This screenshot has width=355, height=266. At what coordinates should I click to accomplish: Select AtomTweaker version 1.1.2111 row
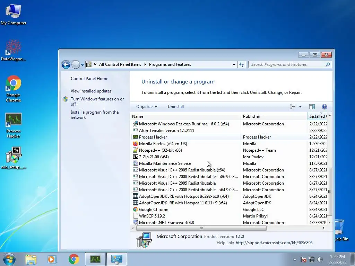[x=229, y=130]
